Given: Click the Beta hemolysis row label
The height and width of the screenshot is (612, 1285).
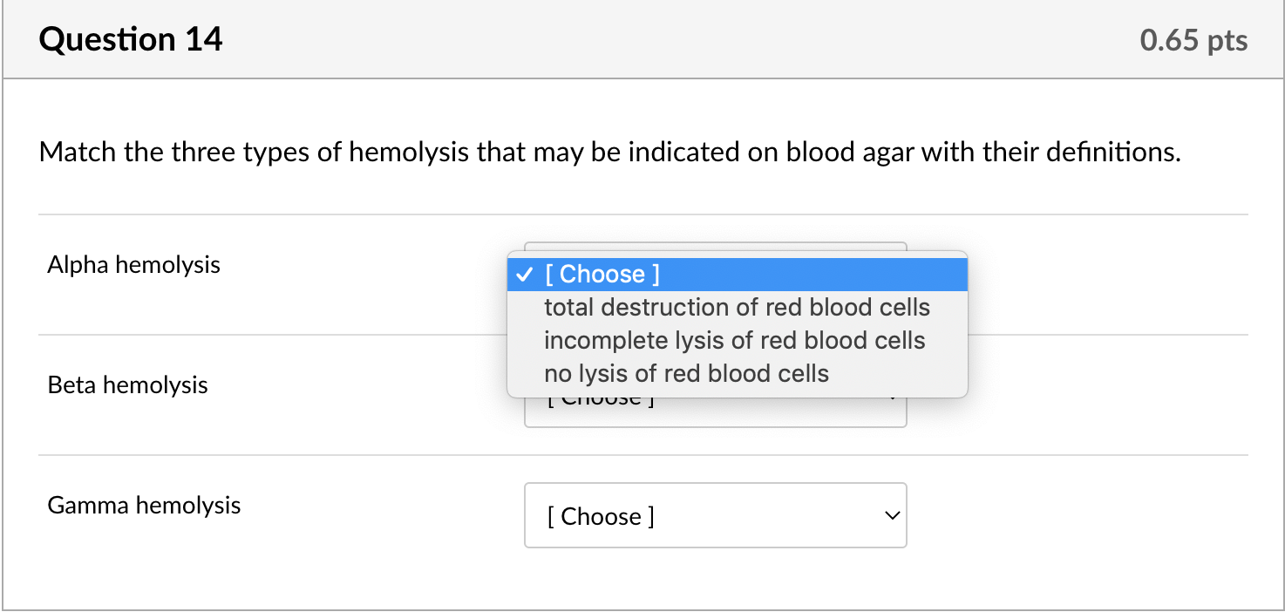Looking at the screenshot, I should (x=127, y=384).
